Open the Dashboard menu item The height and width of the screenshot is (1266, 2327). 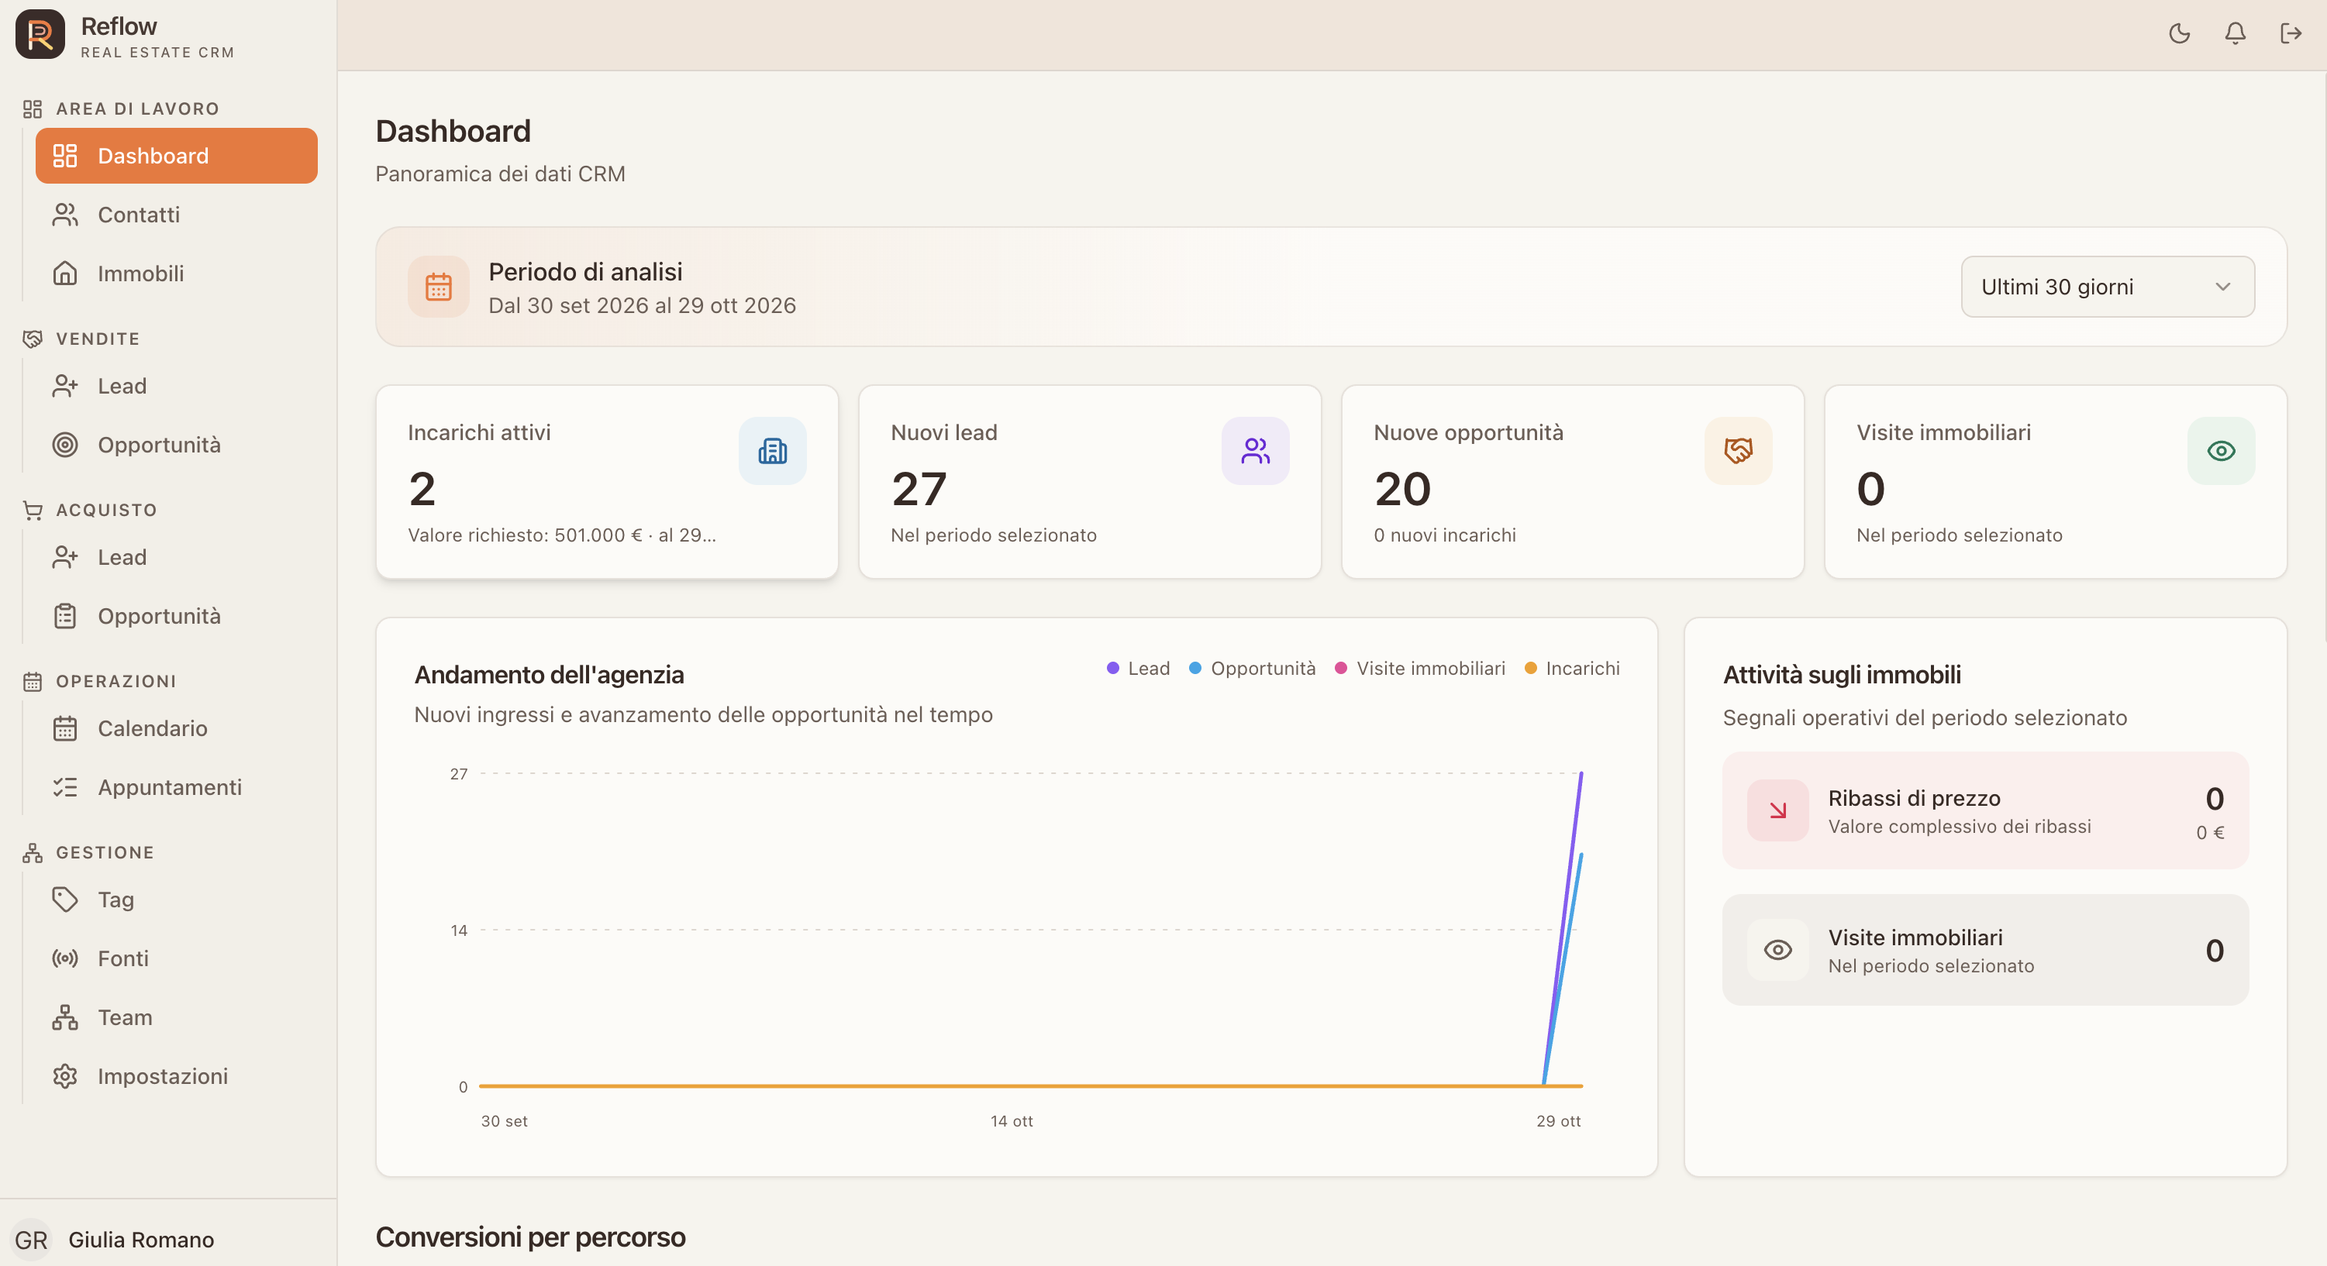[x=176, y=155]
